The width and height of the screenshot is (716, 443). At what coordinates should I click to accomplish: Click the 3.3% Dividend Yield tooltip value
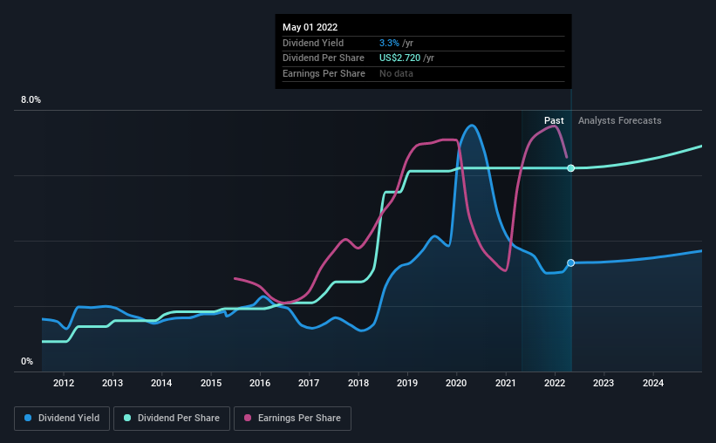coord(389,43)
